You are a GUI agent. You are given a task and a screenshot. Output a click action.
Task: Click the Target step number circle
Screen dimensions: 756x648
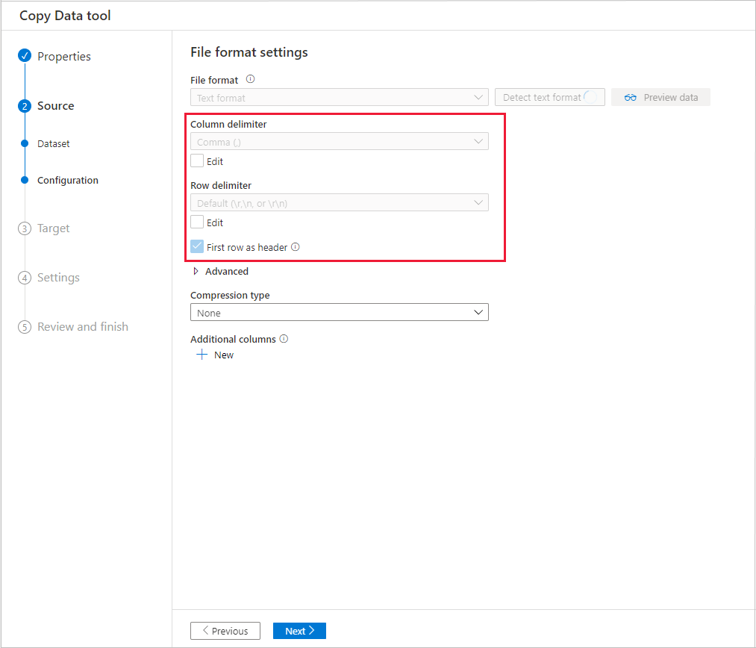[x=24, y=228]
